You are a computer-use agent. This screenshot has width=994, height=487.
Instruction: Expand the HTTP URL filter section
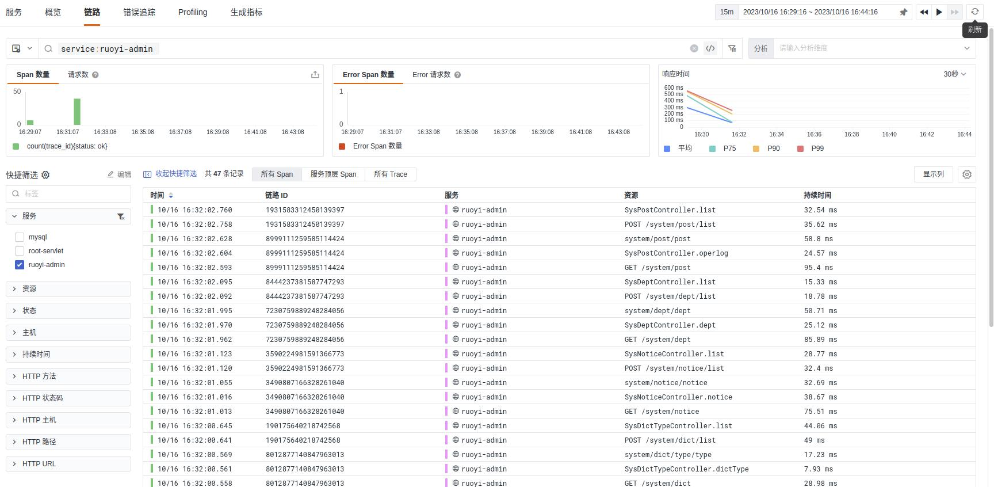pos(68,464)
